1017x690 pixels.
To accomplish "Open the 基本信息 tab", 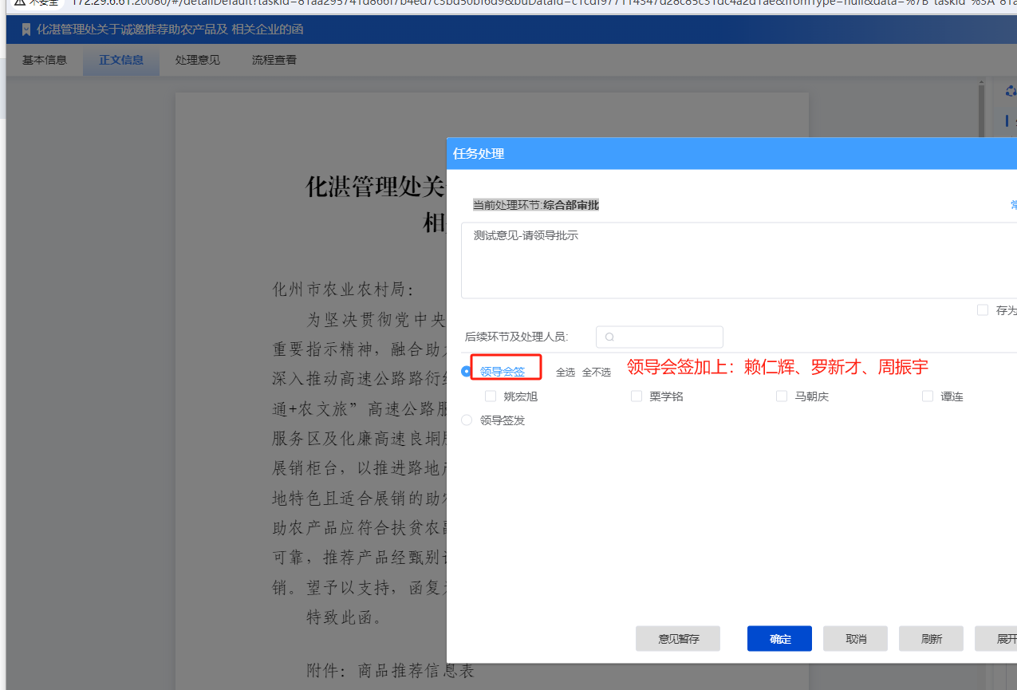I will (45, 60).
